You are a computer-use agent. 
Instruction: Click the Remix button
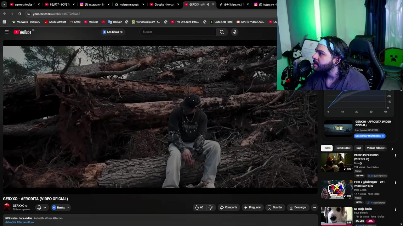pyautogui.click(x=59, y=207)
